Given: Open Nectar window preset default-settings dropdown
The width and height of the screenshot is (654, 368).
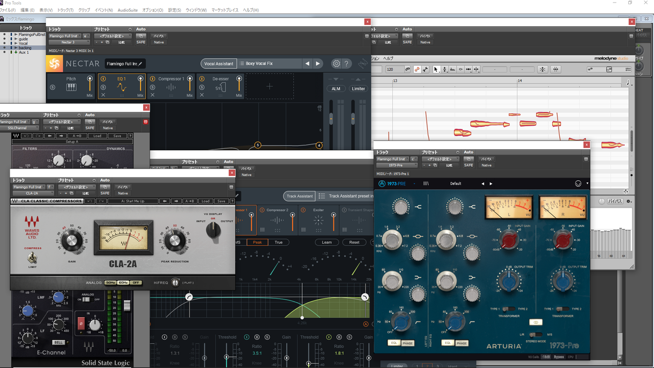Looking at the screenshot, I should (x=113, y=36).
